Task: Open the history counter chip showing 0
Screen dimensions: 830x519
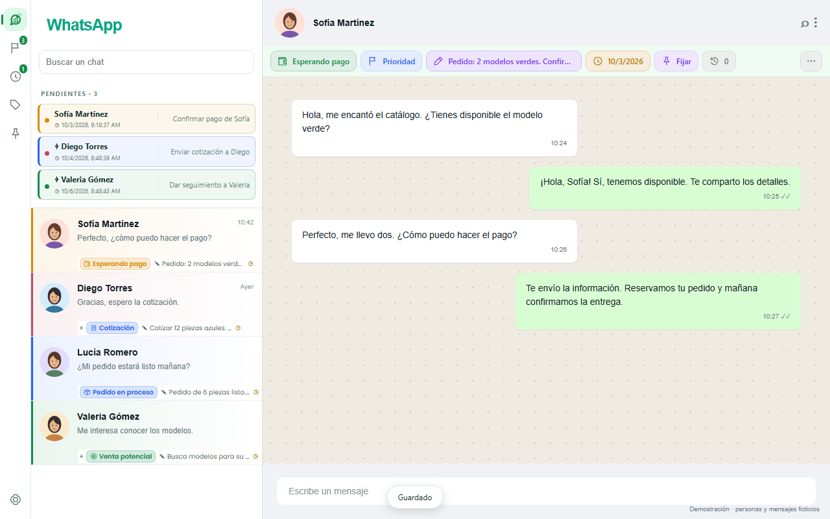Action: pyautogui.click(x=719, y=61)
